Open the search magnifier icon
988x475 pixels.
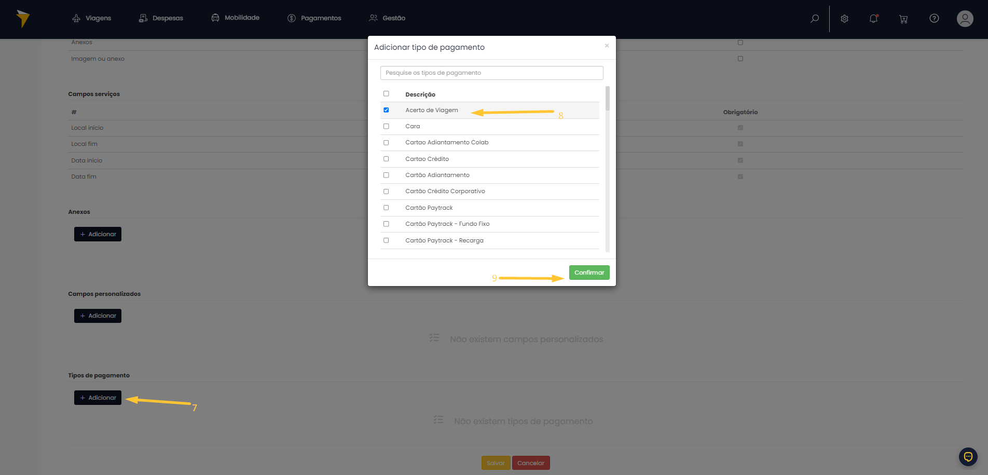pyautogui.click(x=815, y=19)
